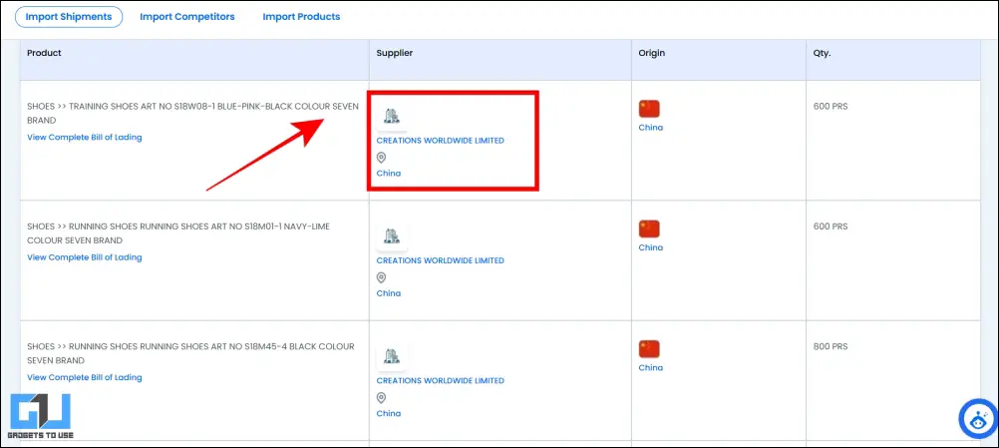Click origin China link in S18M01-1 row

[650, 247]
